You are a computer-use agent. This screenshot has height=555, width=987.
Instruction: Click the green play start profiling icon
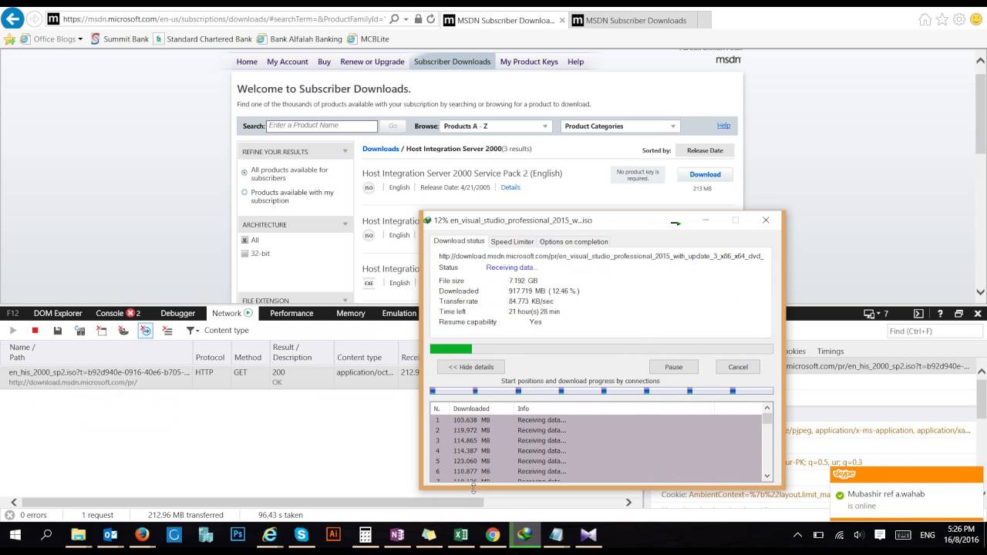pos(13,331)
